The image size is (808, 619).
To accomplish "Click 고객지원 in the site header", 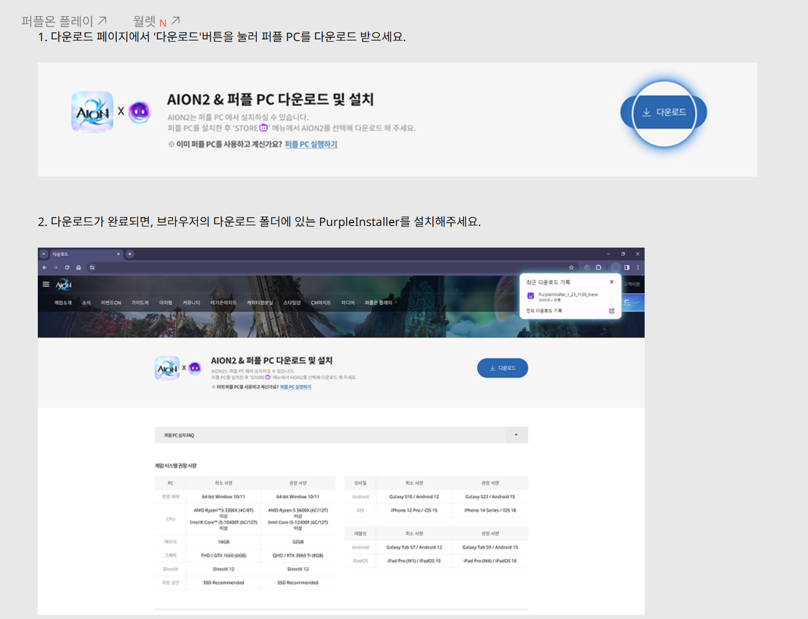I will (x=632, y=284).
